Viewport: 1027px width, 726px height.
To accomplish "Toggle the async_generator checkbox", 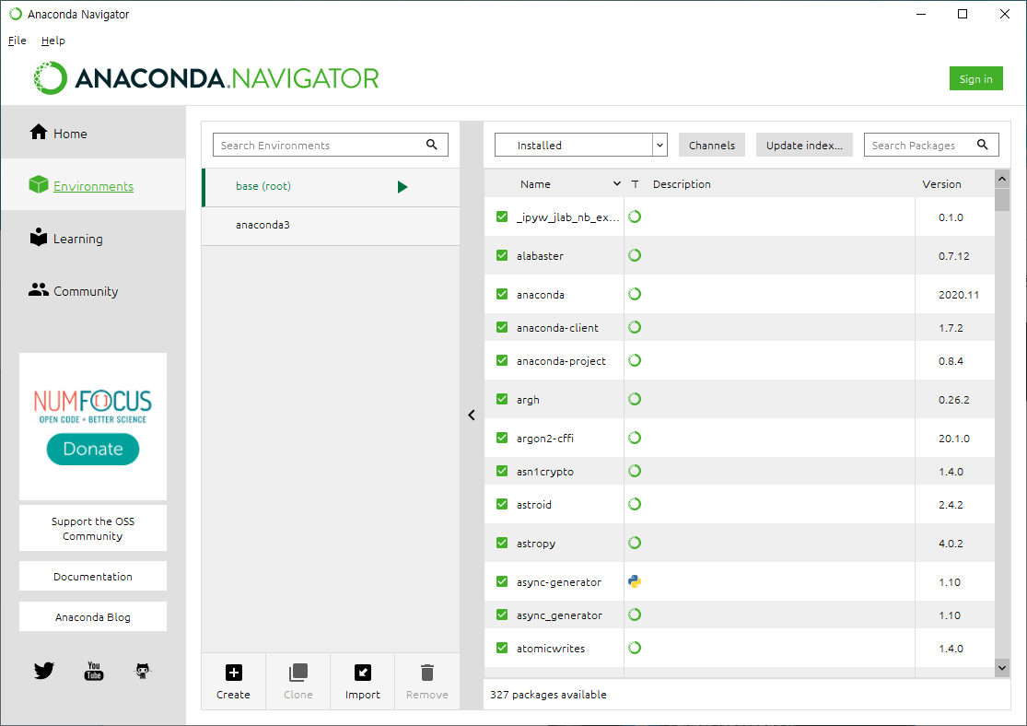I will [502, 615].
